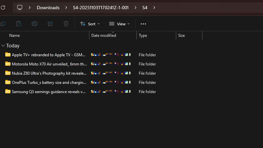Expand chevron after Downloads in breadcrumb
Viewport: 263px width, 148px height.
(66, 7)
